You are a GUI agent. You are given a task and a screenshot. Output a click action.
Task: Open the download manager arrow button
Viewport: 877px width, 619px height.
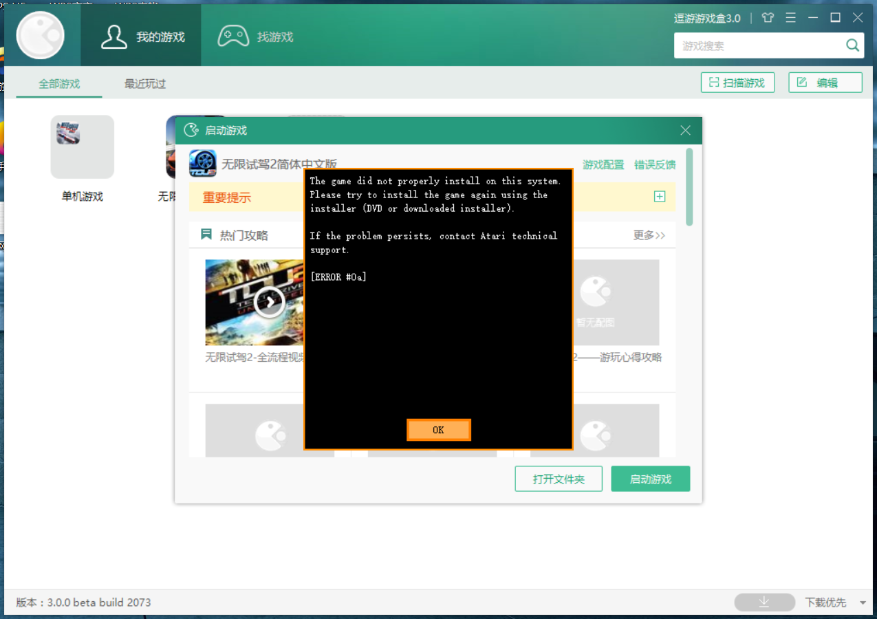764,602
